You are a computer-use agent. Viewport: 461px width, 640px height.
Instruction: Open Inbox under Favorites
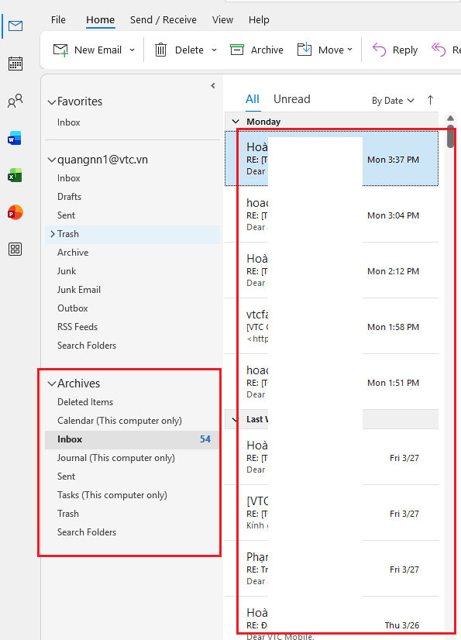coord(69,122)
